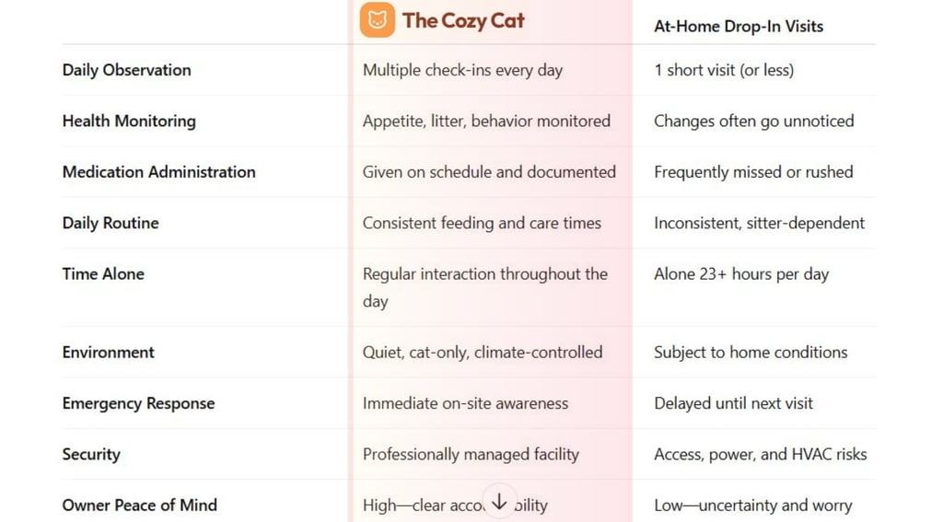This screenshot has height=522, width=943.
Task: Select "Alone 23+ hours per day" cell
Action: 741,273
